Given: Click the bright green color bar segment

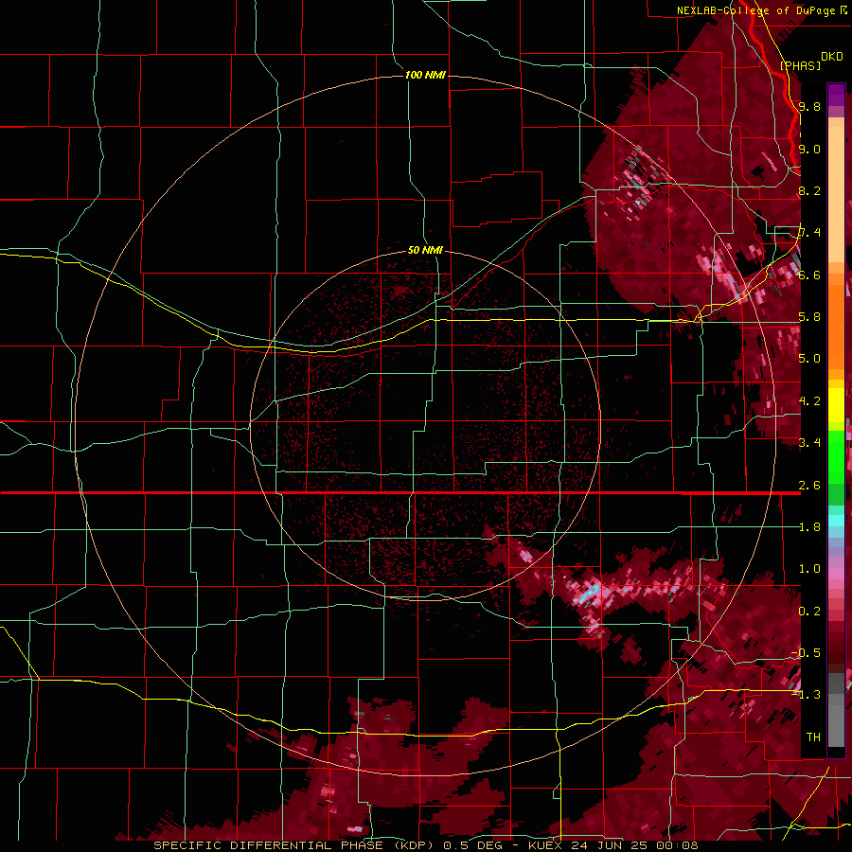Looking at the screenshot, I should point(836,457).
